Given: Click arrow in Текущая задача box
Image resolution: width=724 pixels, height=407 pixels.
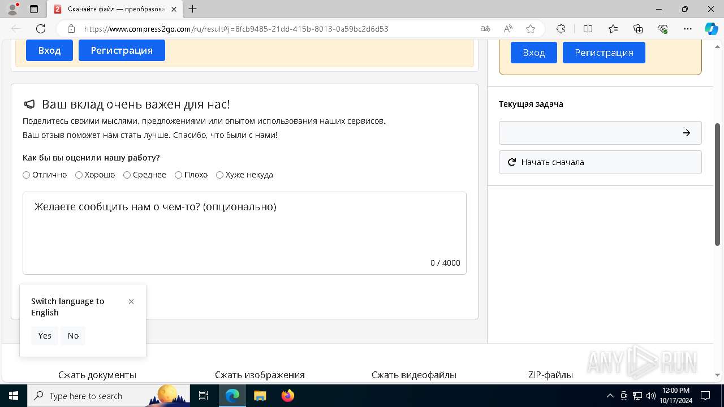Looking at the screenshot, I should click(x=686, y=133).
